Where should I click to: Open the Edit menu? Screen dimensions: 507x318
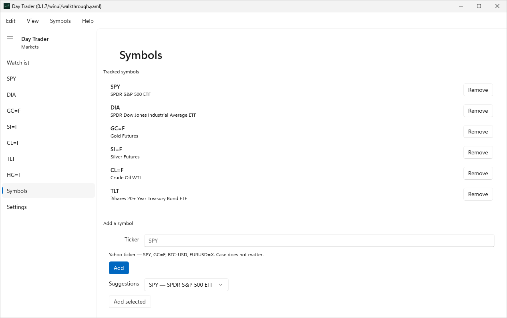pyautogui.click(x=11, y=21)
